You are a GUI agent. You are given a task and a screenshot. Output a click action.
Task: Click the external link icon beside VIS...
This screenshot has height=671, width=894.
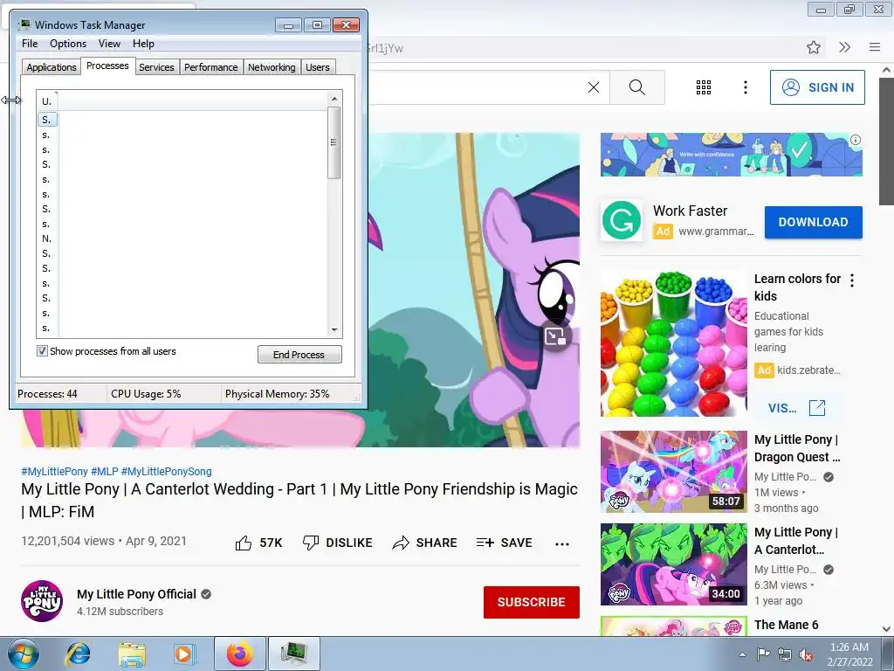pos(817,408)
